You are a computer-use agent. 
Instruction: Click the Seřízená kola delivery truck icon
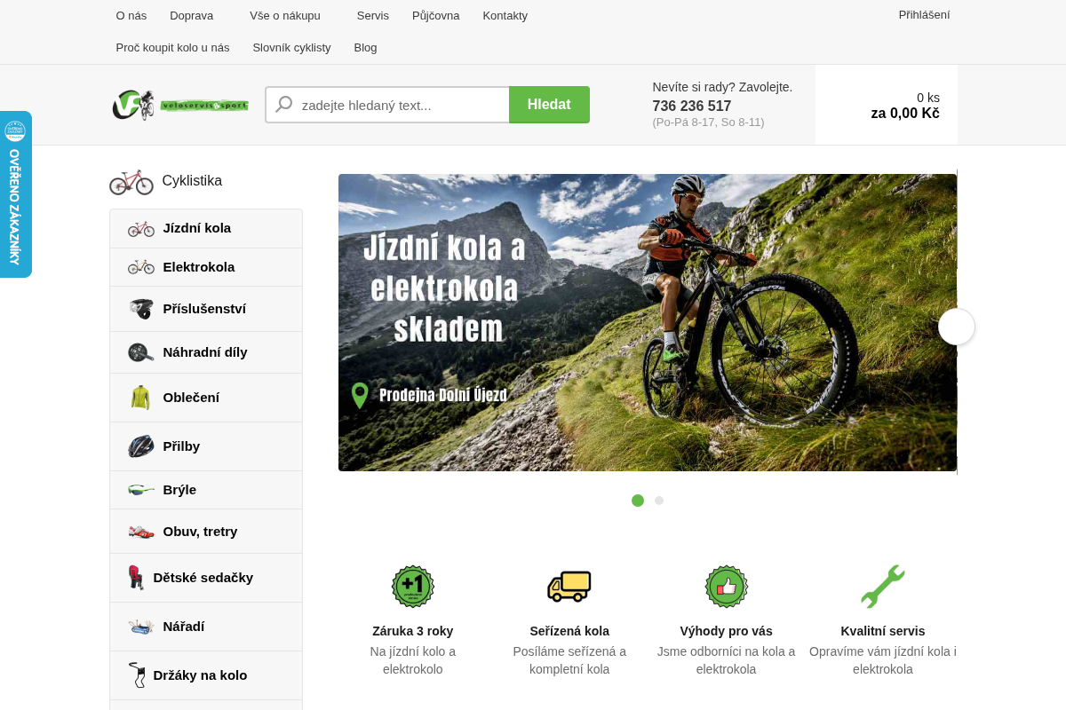point(569,587)
